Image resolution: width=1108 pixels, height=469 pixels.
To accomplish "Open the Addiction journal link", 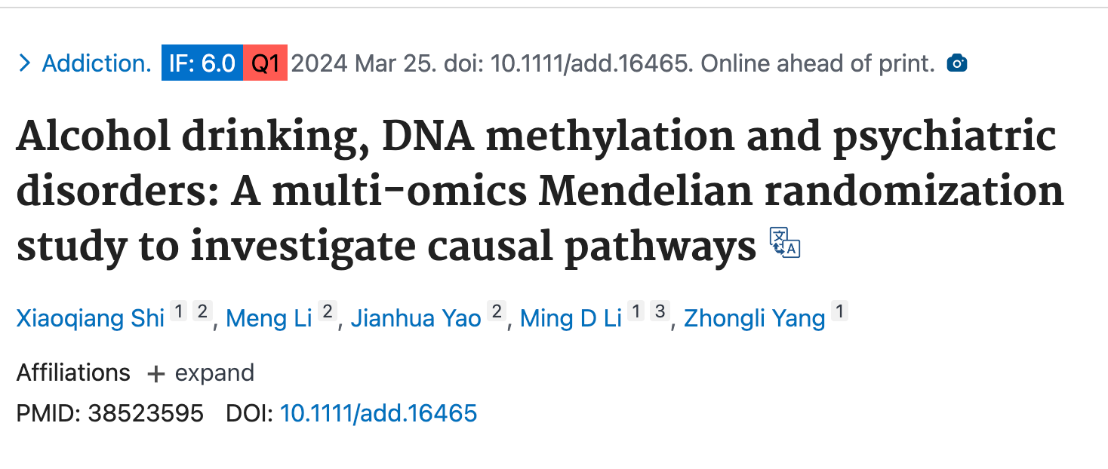I will click(97, 63).
